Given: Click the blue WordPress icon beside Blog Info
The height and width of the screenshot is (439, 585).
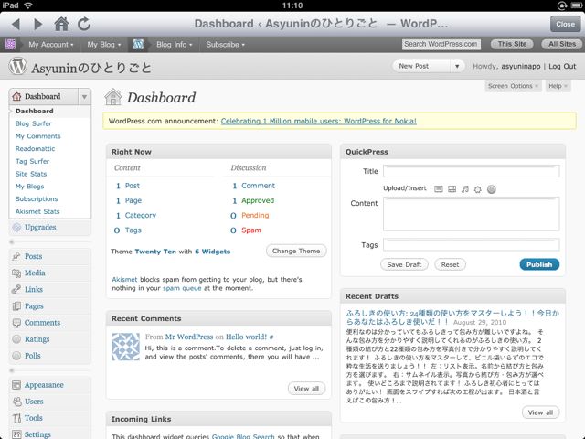Looking at the screenshot, I should pyautogui.click(x=138, y=45).
